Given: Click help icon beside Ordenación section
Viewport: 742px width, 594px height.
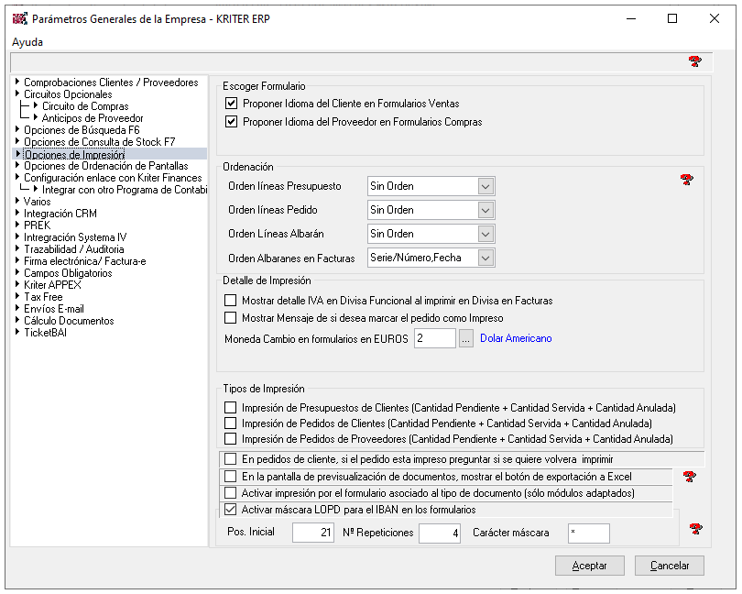Looking at the screenshot, I should point(687,181).
